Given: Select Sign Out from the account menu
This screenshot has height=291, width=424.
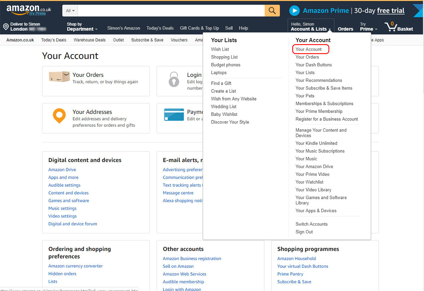Looking at the screenshot, I should pyautogui.click(x=304, y=232).
